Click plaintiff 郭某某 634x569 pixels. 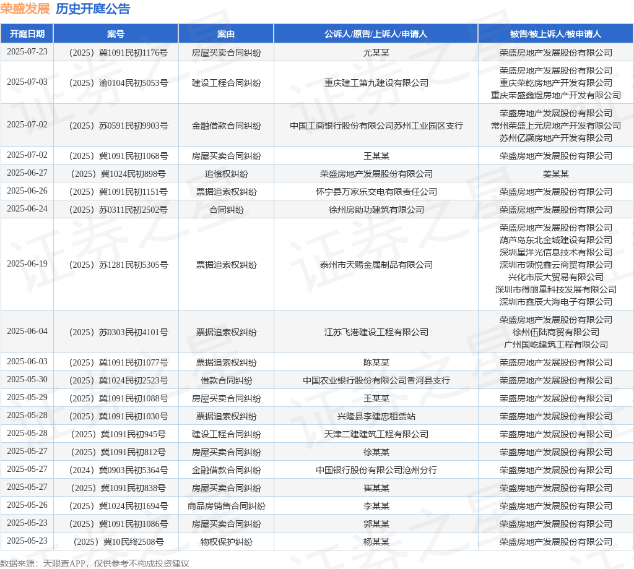tap(376, 524)
